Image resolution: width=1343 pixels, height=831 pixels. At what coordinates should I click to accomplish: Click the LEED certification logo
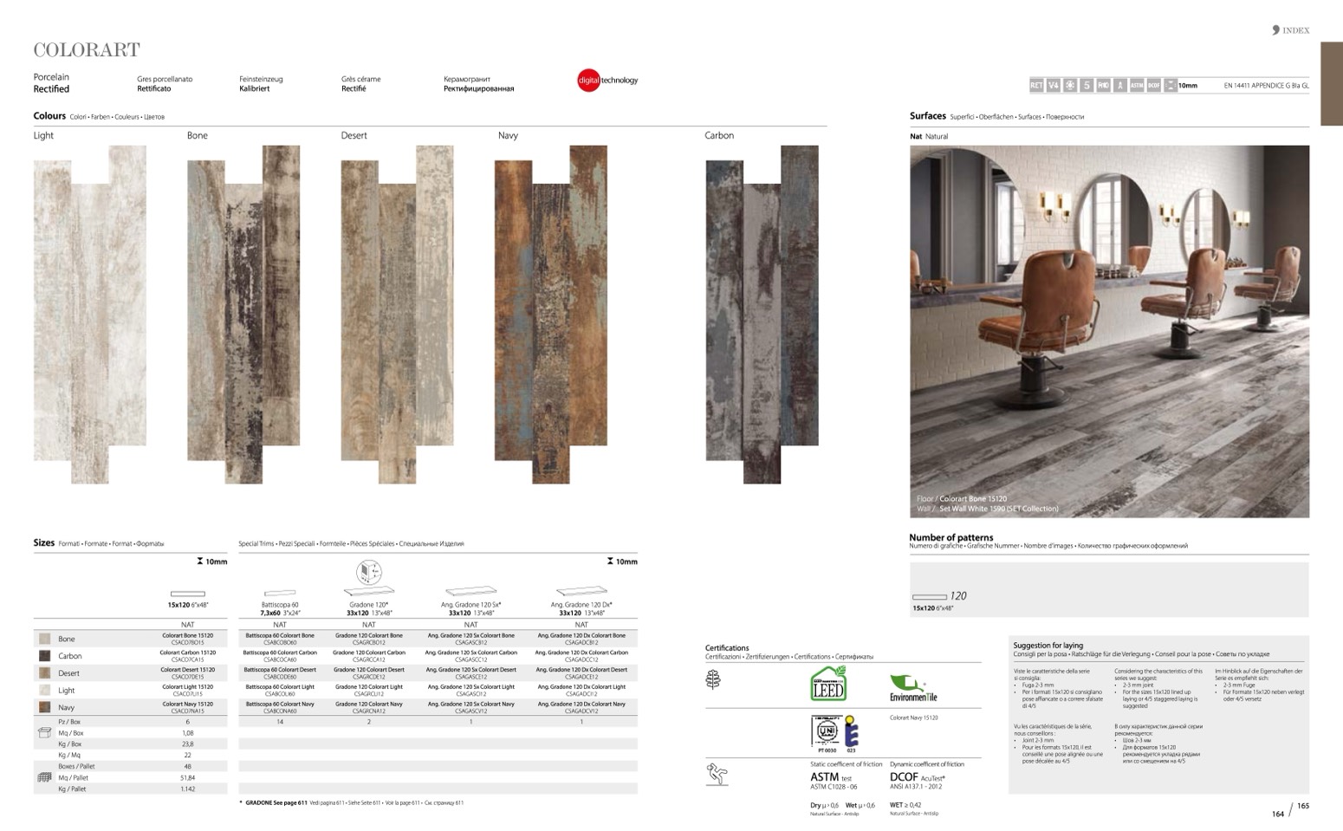pos(827,684)
